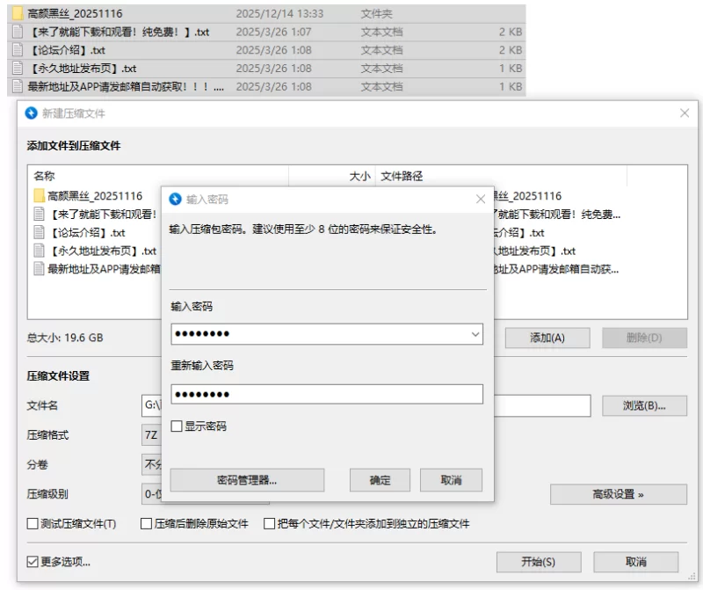Select the folder icon in the archive file list
703x590 pixels.
40,196
